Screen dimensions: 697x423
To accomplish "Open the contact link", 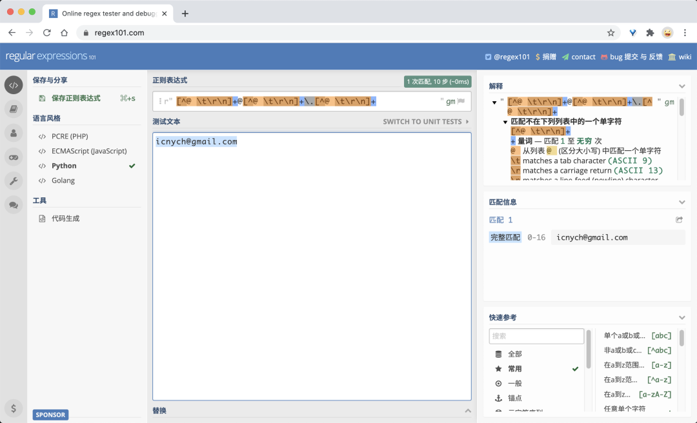I will [x=578, y=57].
